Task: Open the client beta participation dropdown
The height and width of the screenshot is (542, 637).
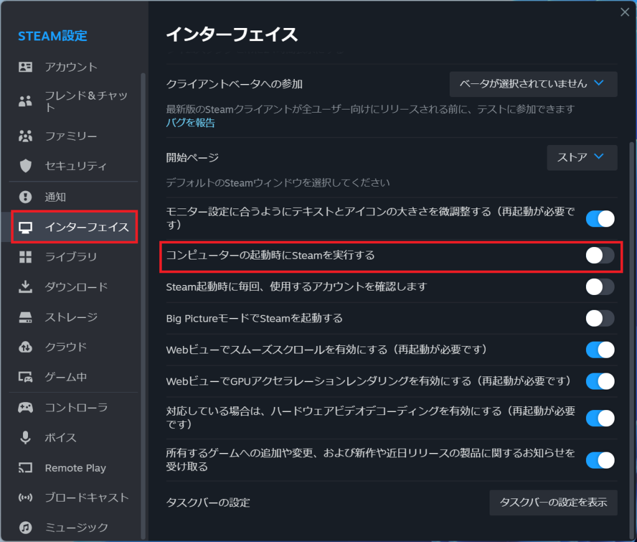Action: click(x=533, y=84)
